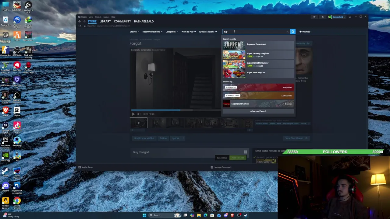Image resolution: width=390 pixels, height=219 pixels.
Task: Select Epic Games Launcher desktop icon
Action: tap(5, 142)
